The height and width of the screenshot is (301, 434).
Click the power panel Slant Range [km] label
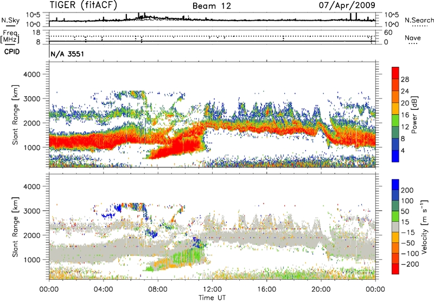(15, 115)
